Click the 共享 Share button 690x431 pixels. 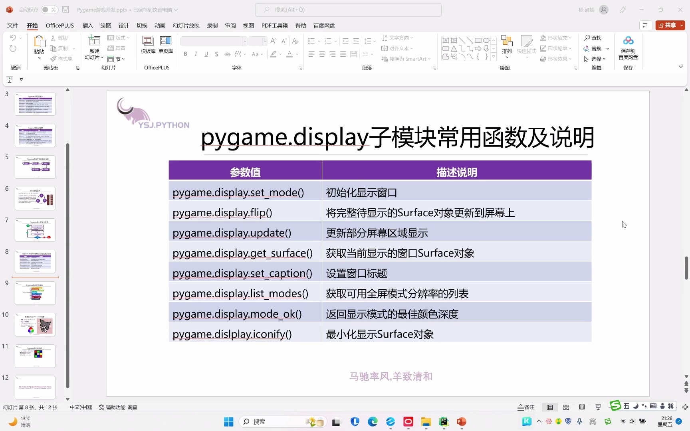669,25
